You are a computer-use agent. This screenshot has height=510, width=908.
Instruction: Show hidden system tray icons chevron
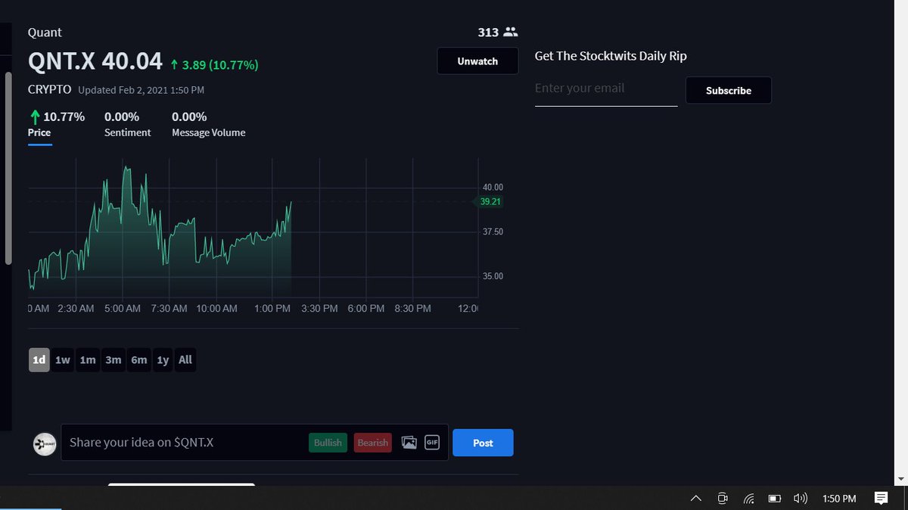click(x=696, y=499)
